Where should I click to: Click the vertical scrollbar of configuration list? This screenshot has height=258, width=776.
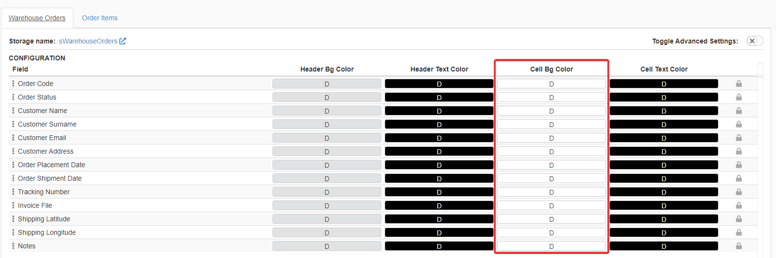(x=761, y=145)
